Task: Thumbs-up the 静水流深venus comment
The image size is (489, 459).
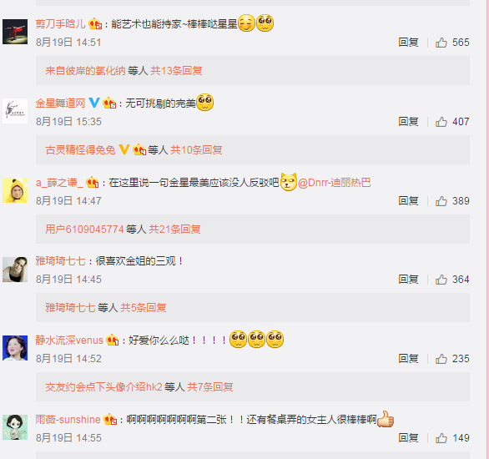Action: tap(441, 359)
